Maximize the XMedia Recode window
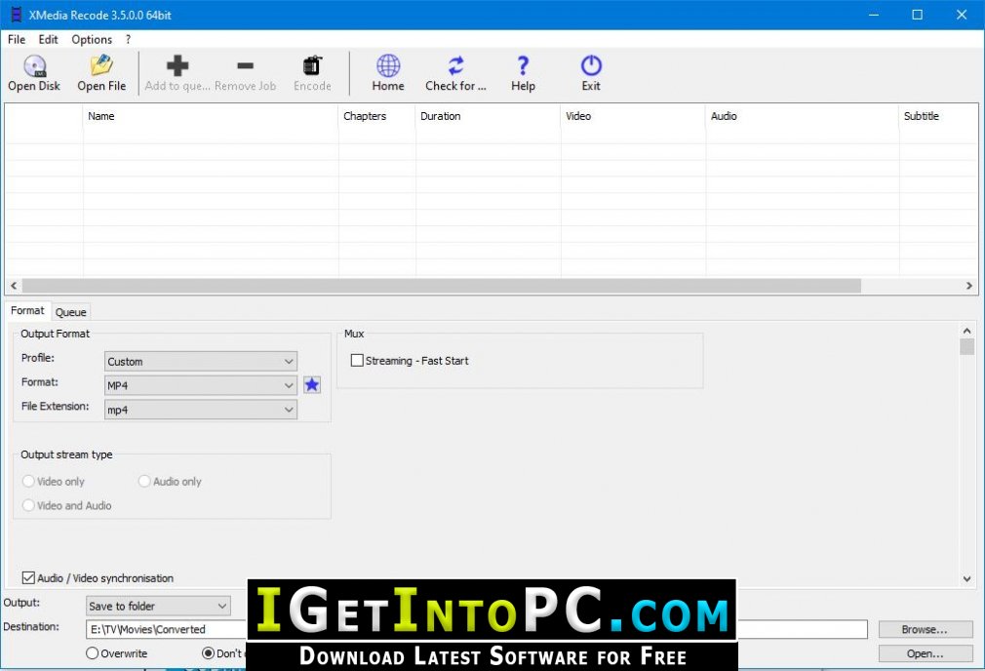This screenshot has height=671, width=985. click(x=917, y=15)
